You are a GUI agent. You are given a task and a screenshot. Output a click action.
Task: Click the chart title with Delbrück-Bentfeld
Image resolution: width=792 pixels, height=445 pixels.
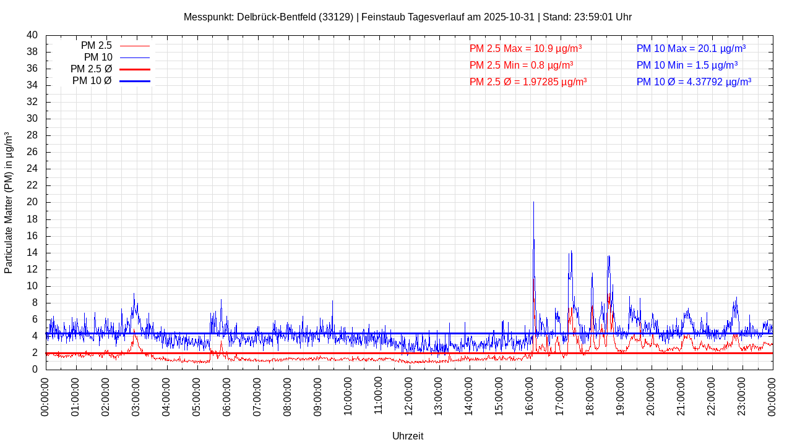coord(407,17)
